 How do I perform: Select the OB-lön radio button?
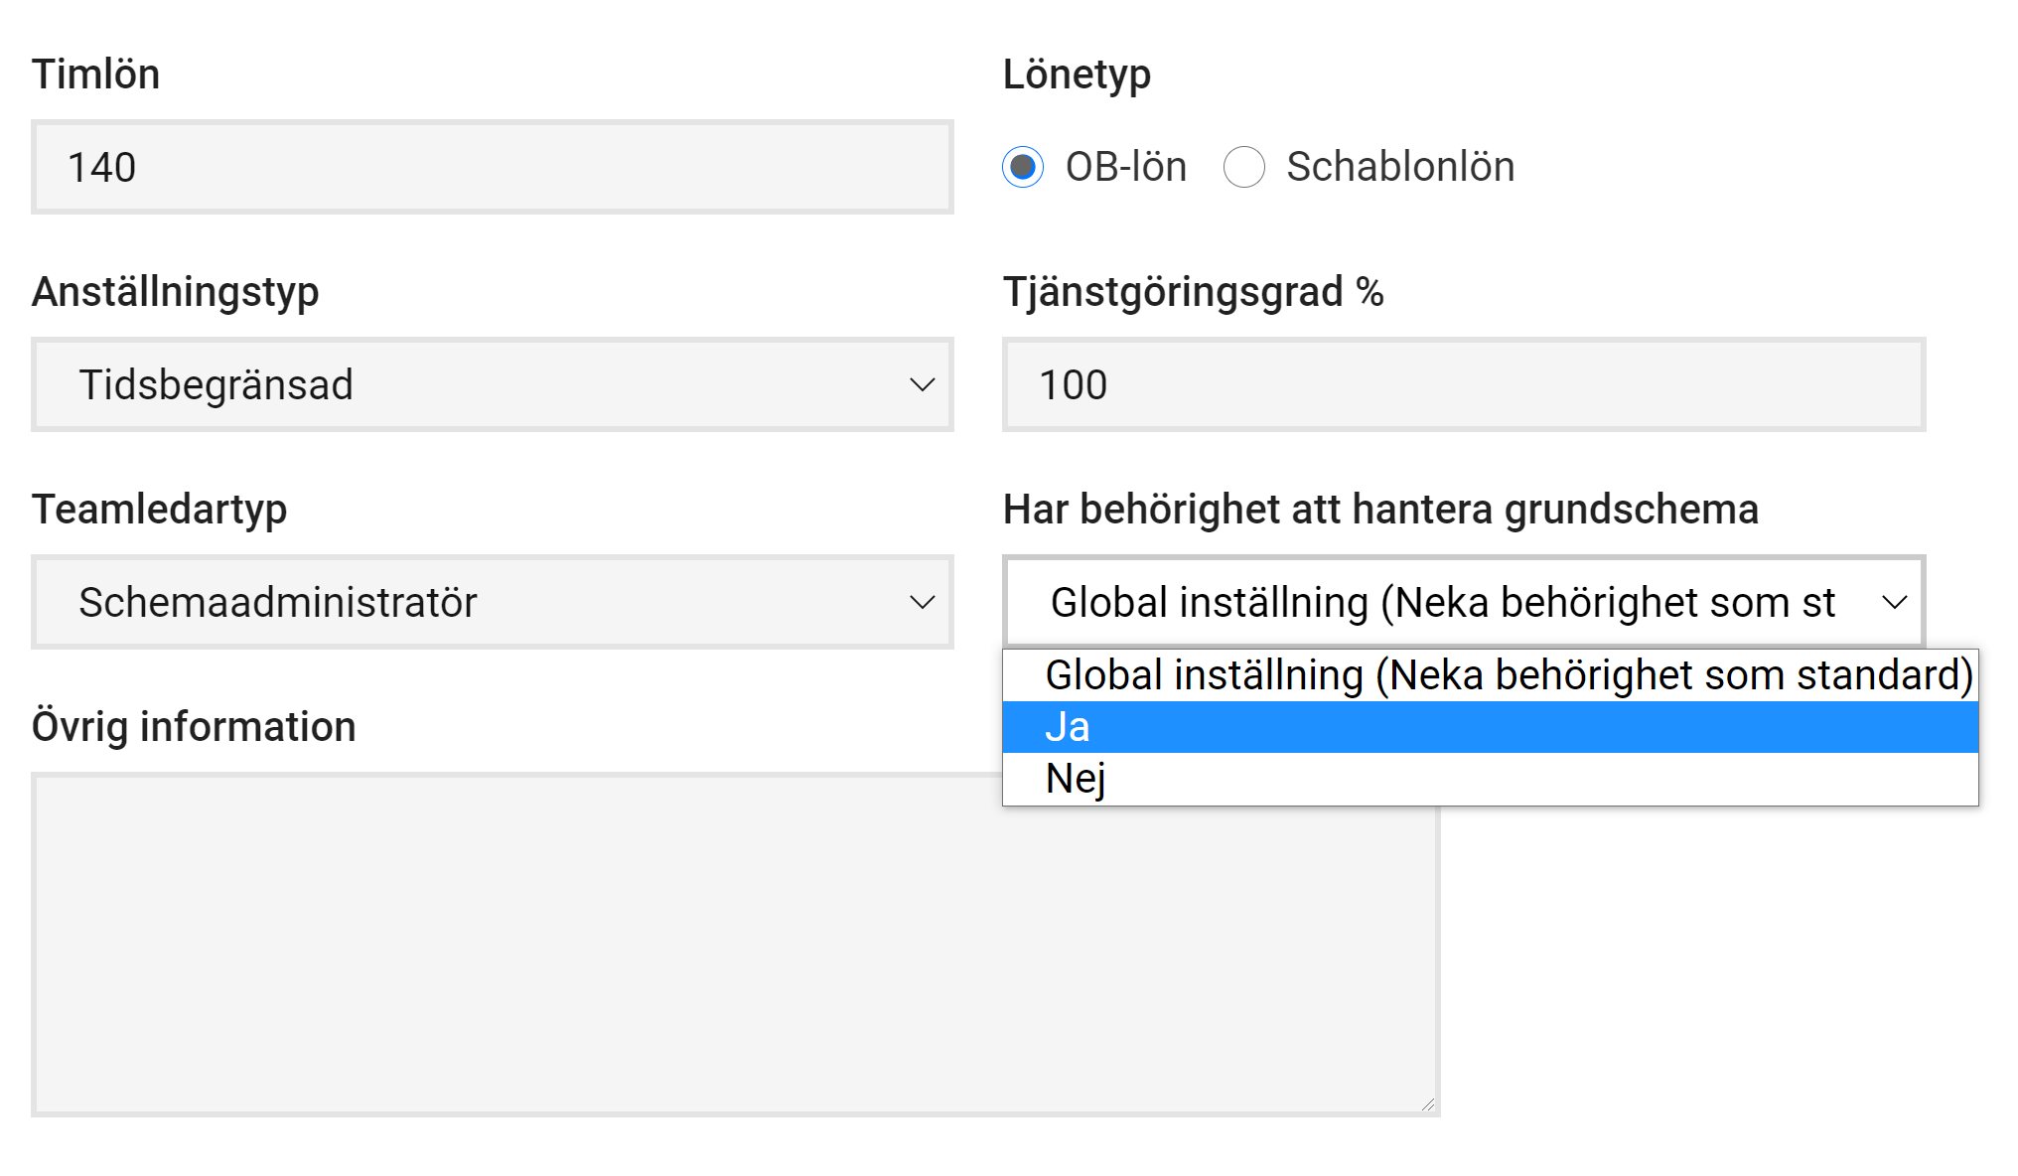(x=1023, y=167)
